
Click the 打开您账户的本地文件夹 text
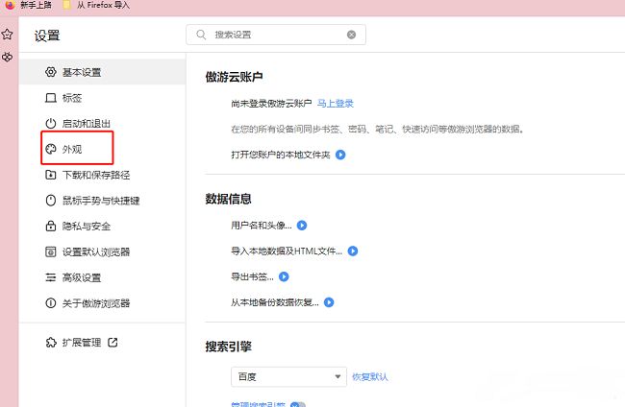pyautogui.click(x=281, y=155)
